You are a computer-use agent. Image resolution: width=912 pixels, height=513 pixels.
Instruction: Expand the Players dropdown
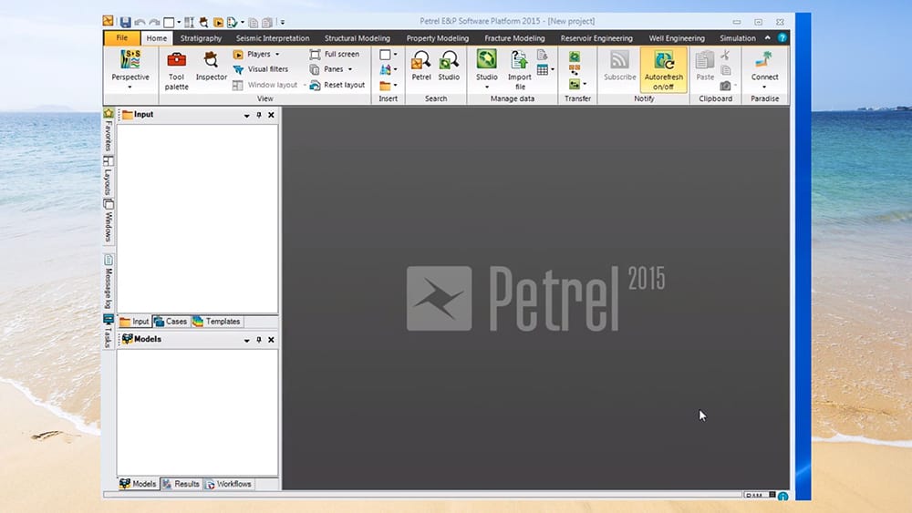(277, 54)
